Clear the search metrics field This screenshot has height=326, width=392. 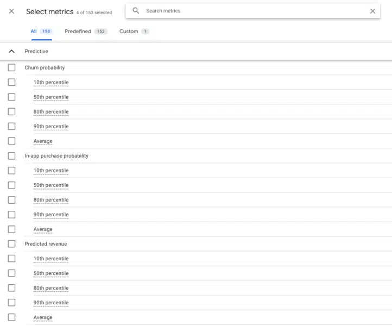pyautogui.click(x=372, y=11)
